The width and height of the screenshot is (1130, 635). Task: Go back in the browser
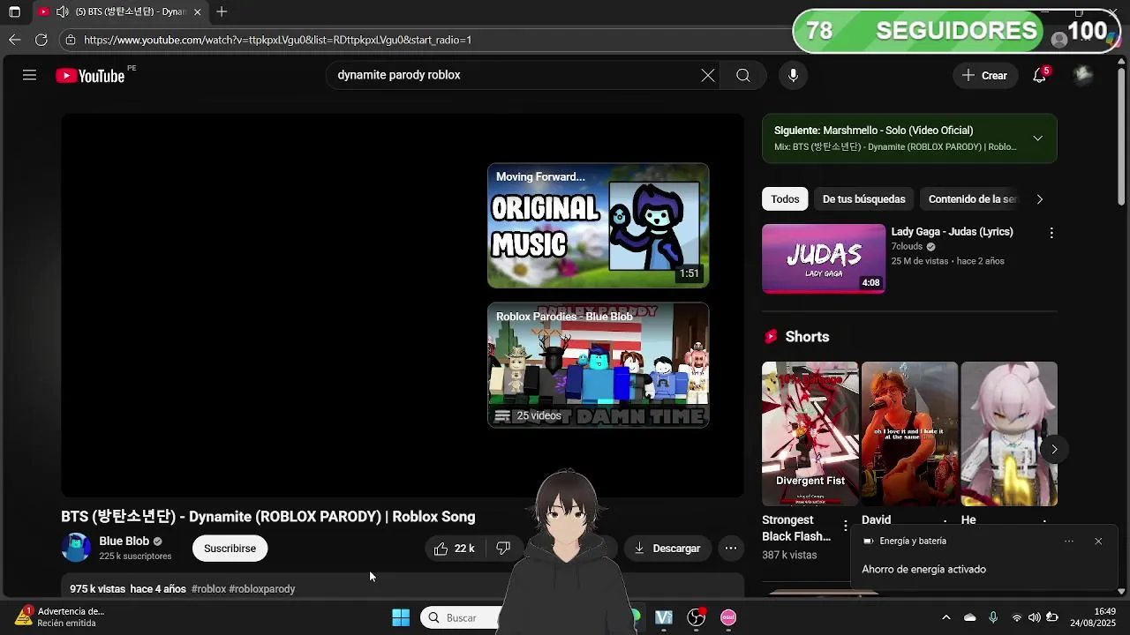click(14, 40)
